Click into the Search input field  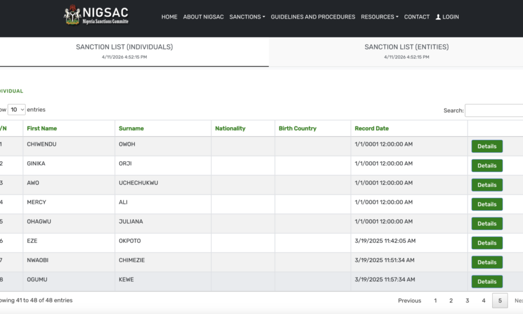[x=493, y=110]
